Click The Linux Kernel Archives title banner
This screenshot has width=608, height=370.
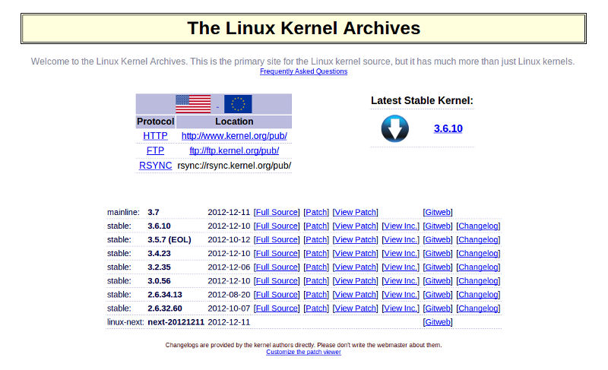point(303,28)
